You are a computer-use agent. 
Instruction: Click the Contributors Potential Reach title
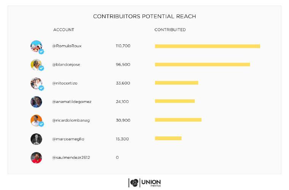pos(144,17)
